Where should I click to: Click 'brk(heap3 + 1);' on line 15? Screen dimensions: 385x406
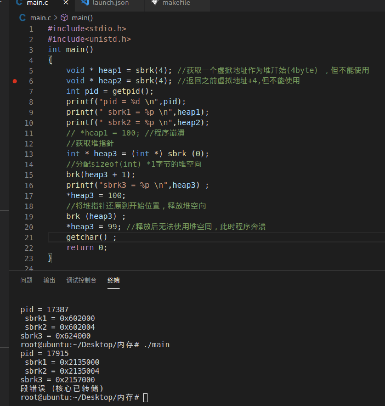(101, 174)
